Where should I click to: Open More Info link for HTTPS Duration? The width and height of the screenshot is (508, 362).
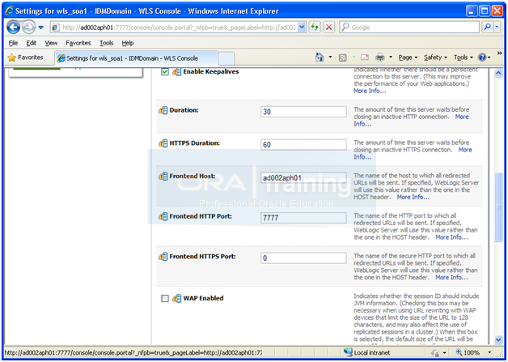(465, 150)
